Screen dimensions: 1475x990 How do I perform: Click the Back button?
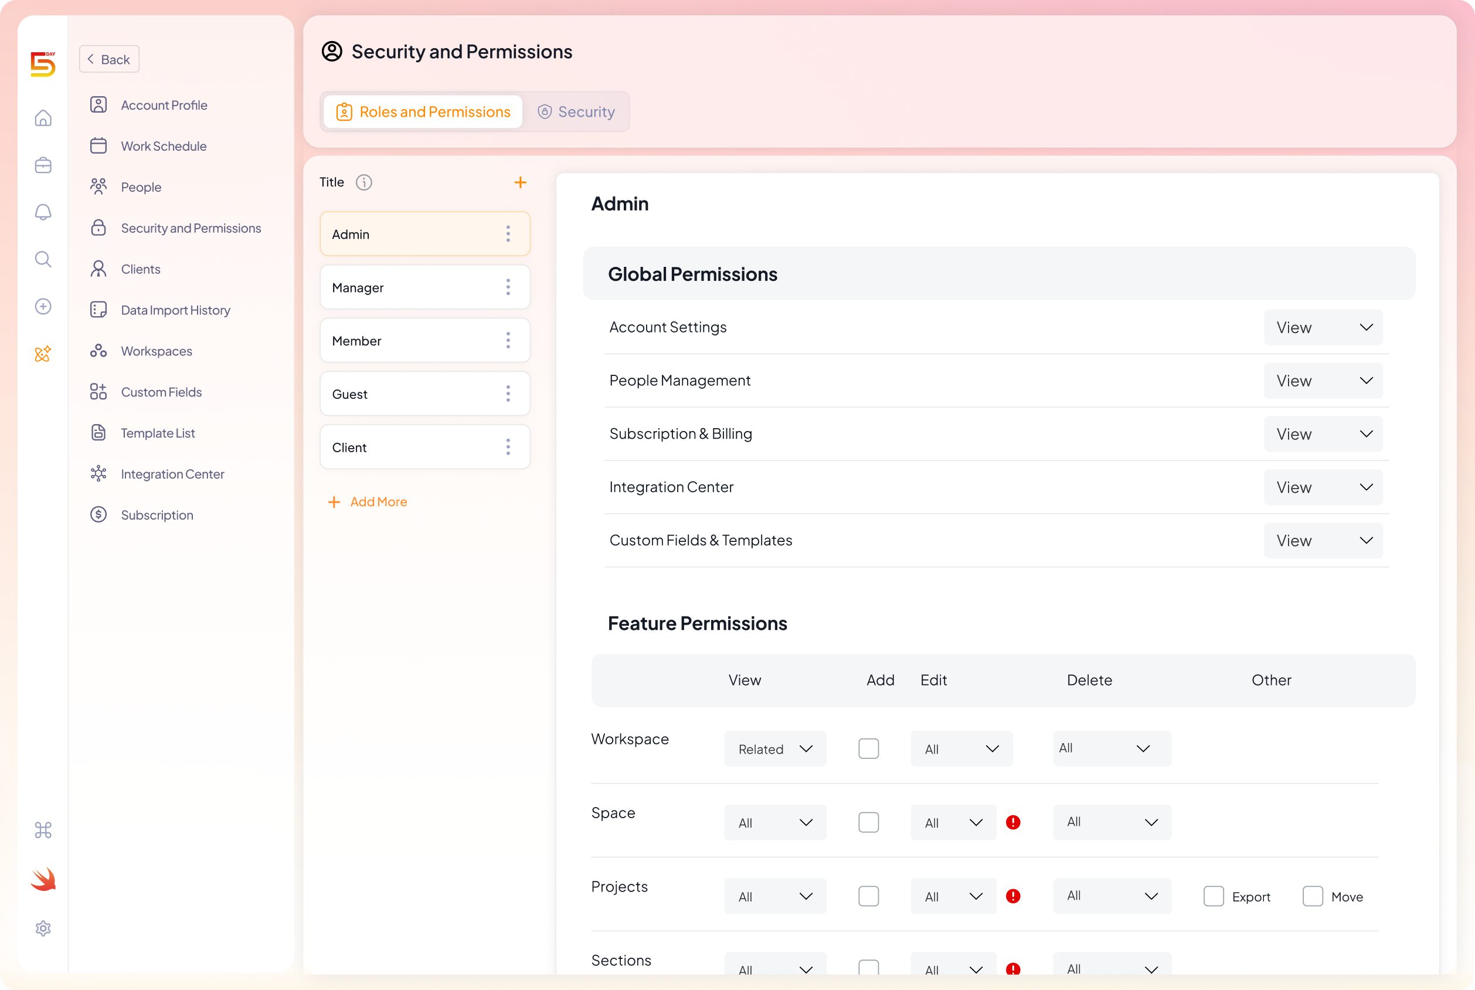(108, 59)
